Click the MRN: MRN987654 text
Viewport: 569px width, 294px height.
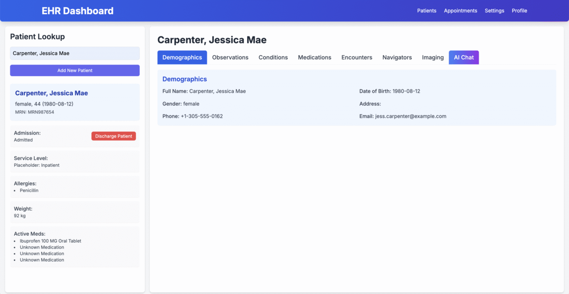coord(35,112)
